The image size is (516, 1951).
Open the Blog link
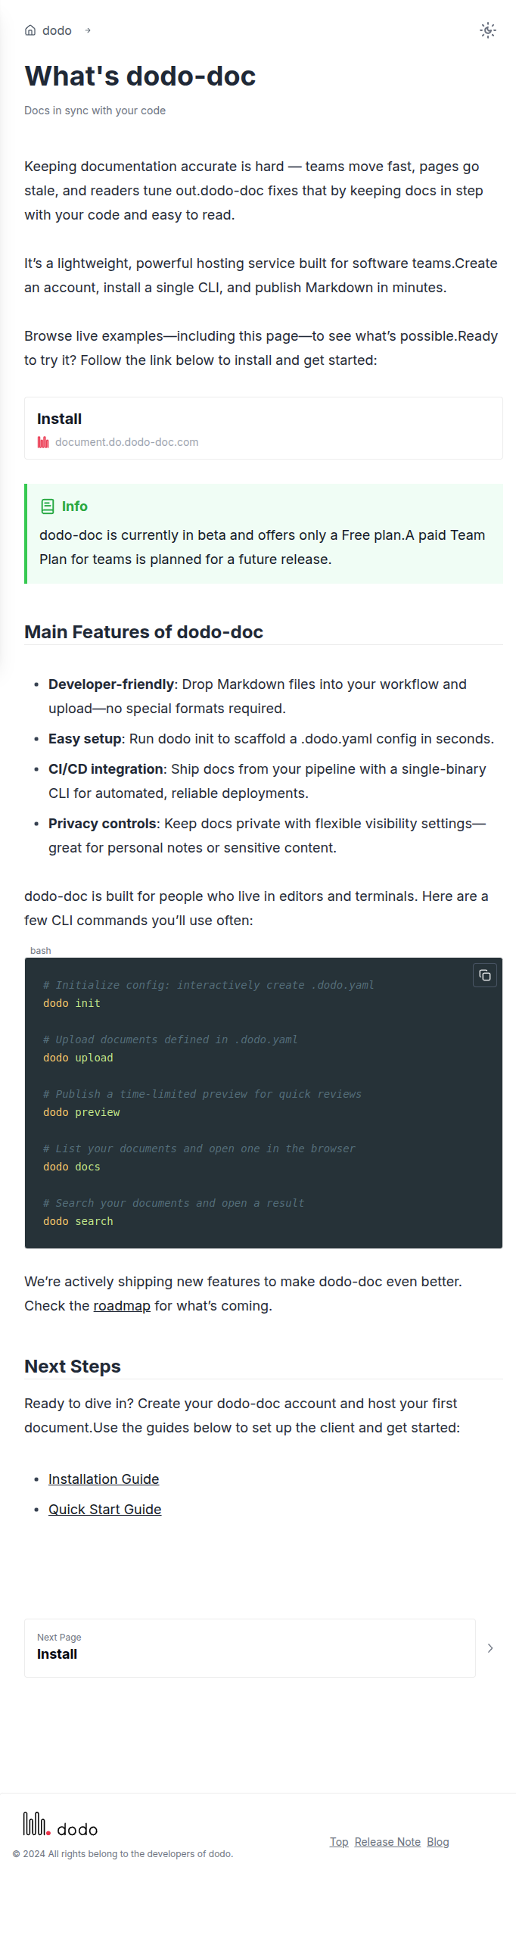438,1842
